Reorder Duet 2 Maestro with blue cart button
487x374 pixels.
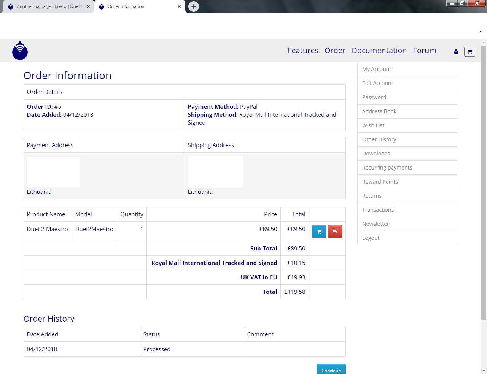click(319, 231)
